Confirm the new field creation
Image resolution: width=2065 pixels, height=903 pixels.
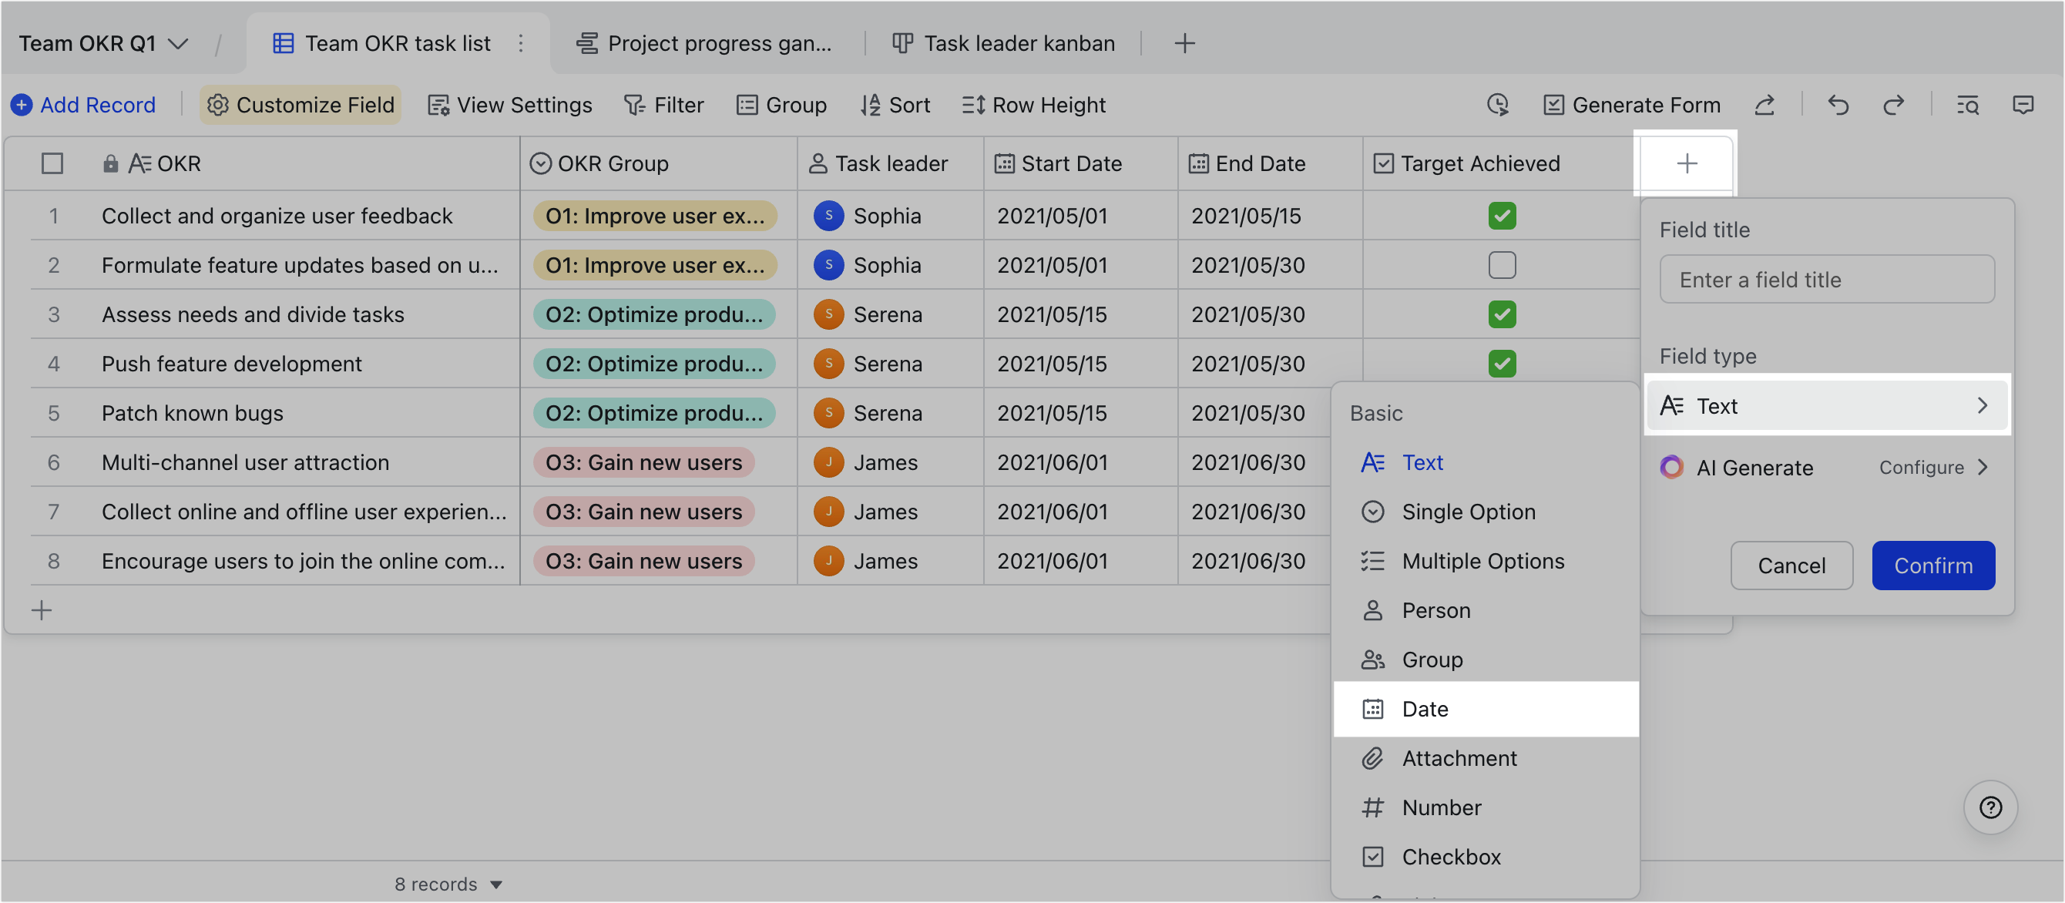coord(1933,565)
